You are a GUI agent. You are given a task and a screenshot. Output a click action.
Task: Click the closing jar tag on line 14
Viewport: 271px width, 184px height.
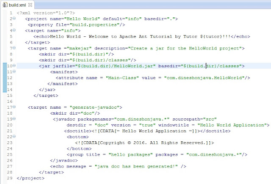(47, 90)
